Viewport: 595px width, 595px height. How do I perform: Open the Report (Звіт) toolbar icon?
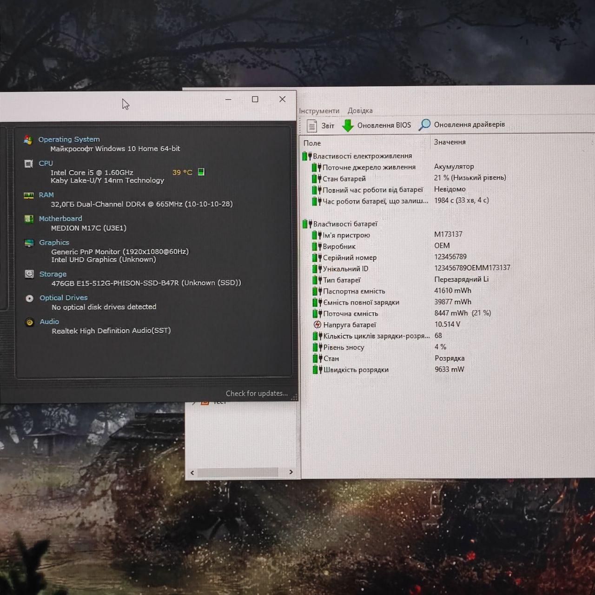click(x=312, y=126)
